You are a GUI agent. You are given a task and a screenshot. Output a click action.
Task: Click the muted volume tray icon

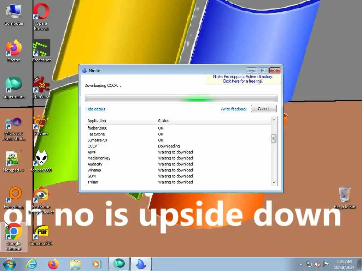[318, 265]
